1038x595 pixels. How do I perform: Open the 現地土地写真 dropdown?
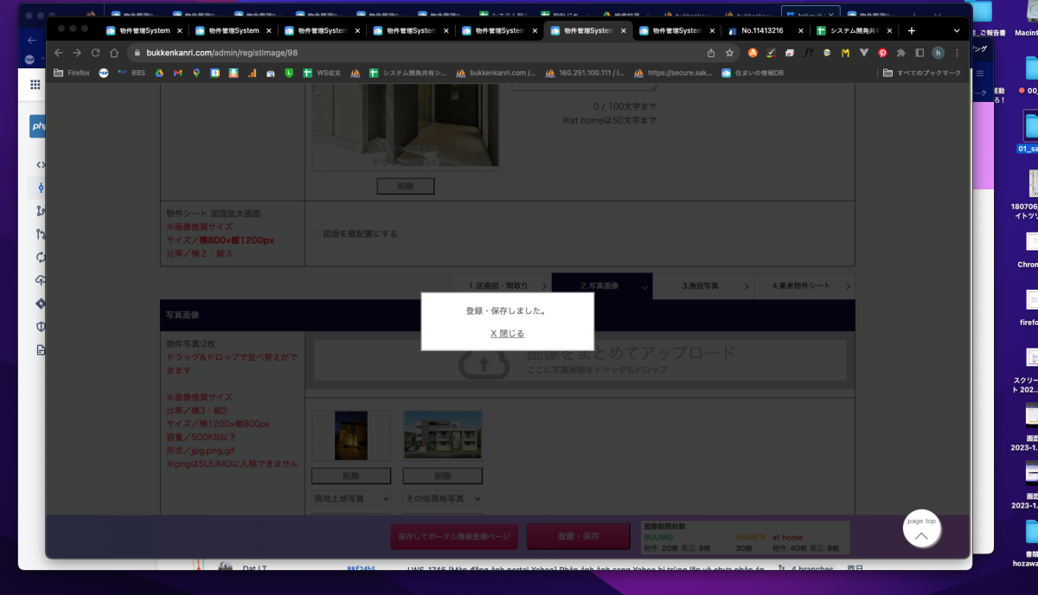coord(351,499)
